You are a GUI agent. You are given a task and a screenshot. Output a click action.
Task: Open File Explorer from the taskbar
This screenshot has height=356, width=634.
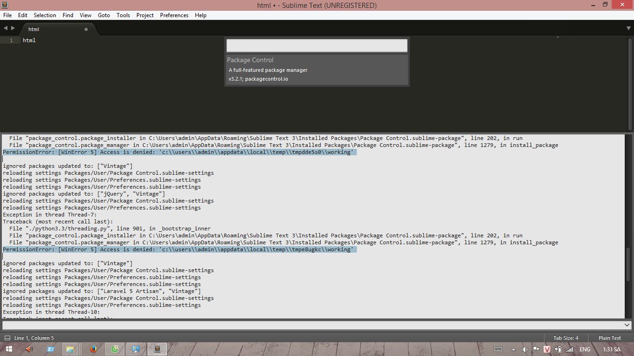[x=70, y=349]
